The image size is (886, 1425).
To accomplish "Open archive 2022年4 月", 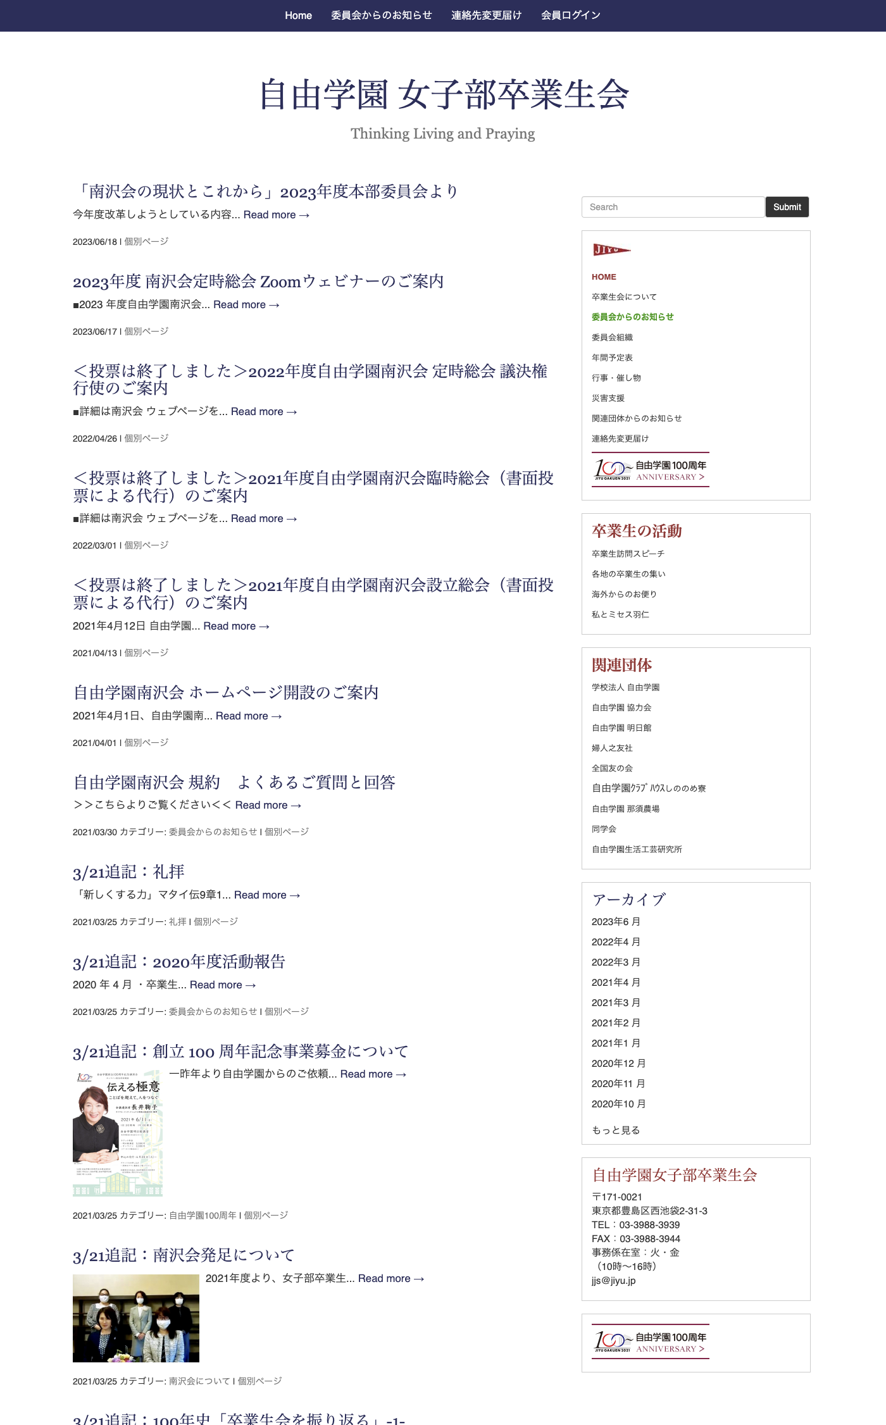I will pyautogui.click(x=616, y=942).
